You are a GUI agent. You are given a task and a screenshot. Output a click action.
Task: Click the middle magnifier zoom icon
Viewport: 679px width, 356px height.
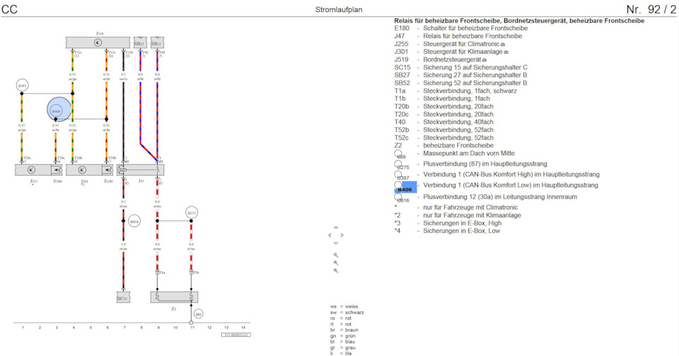coord(335,263)
